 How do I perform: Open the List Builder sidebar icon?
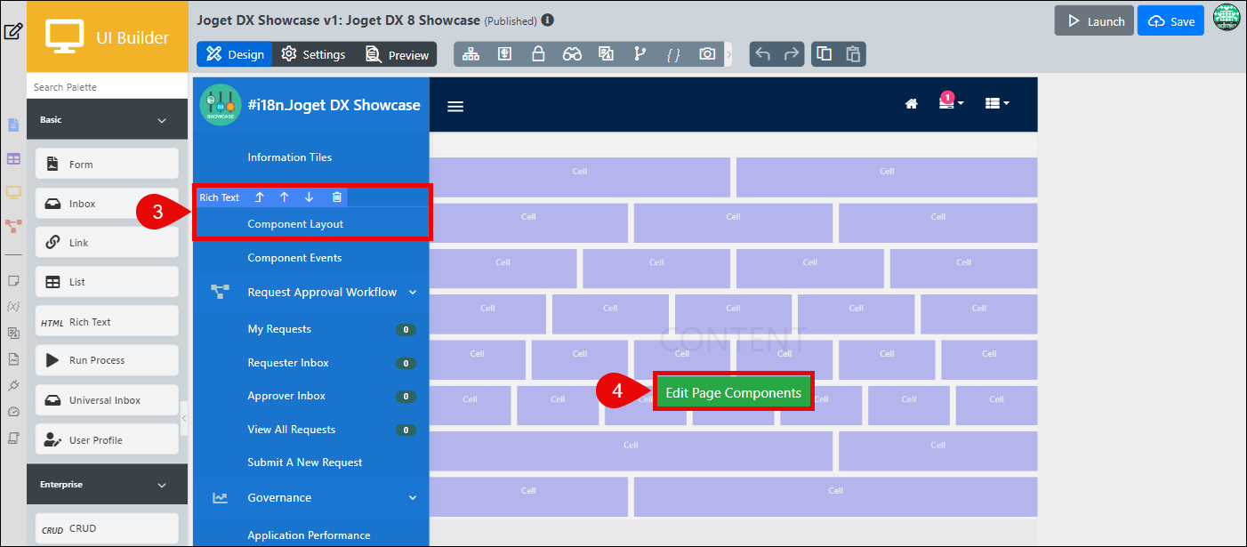tap(13, 159)
